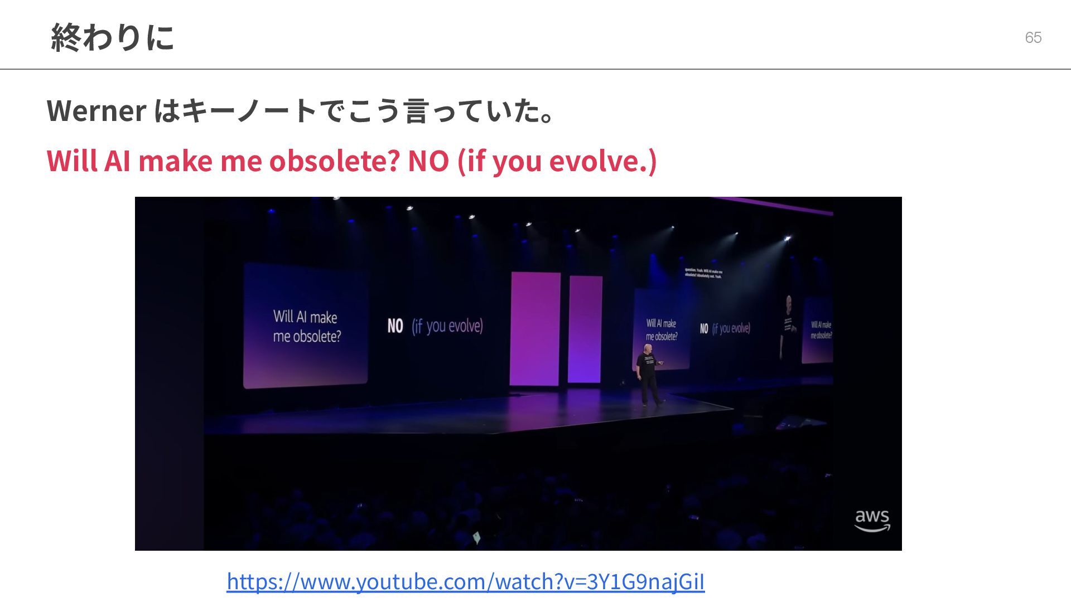Click the horizontal divider line under the title
Image resolution: width=1071 pixels, height=602 pixels.
click(535, 69)
